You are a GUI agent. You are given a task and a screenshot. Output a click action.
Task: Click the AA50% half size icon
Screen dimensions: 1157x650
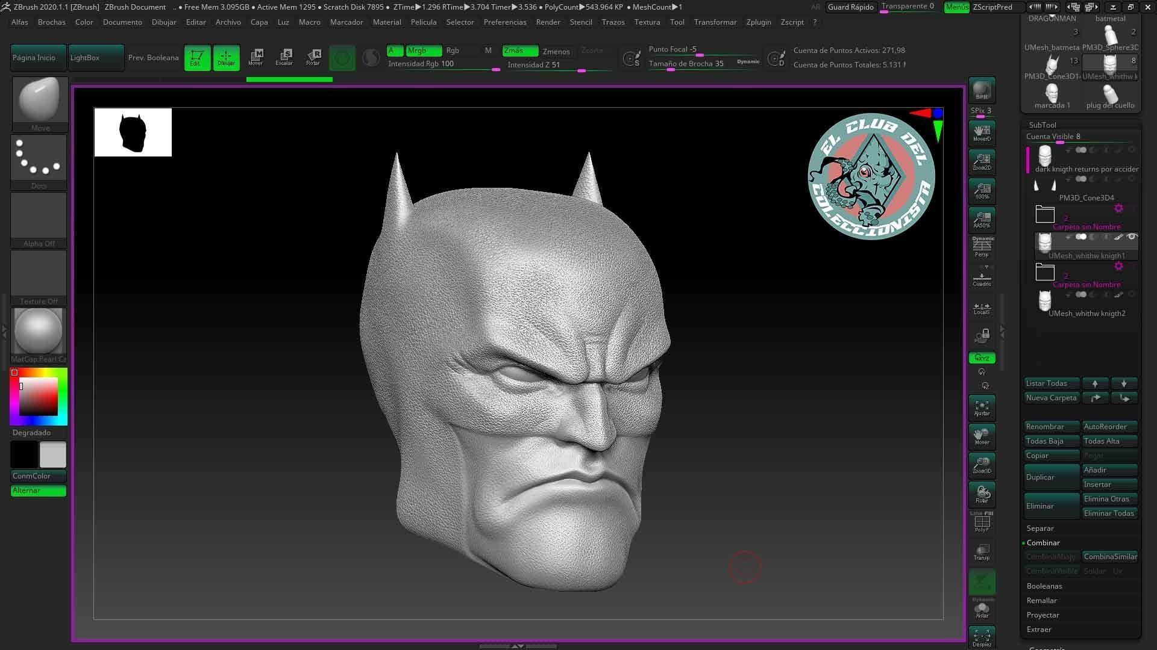point(982,219)
